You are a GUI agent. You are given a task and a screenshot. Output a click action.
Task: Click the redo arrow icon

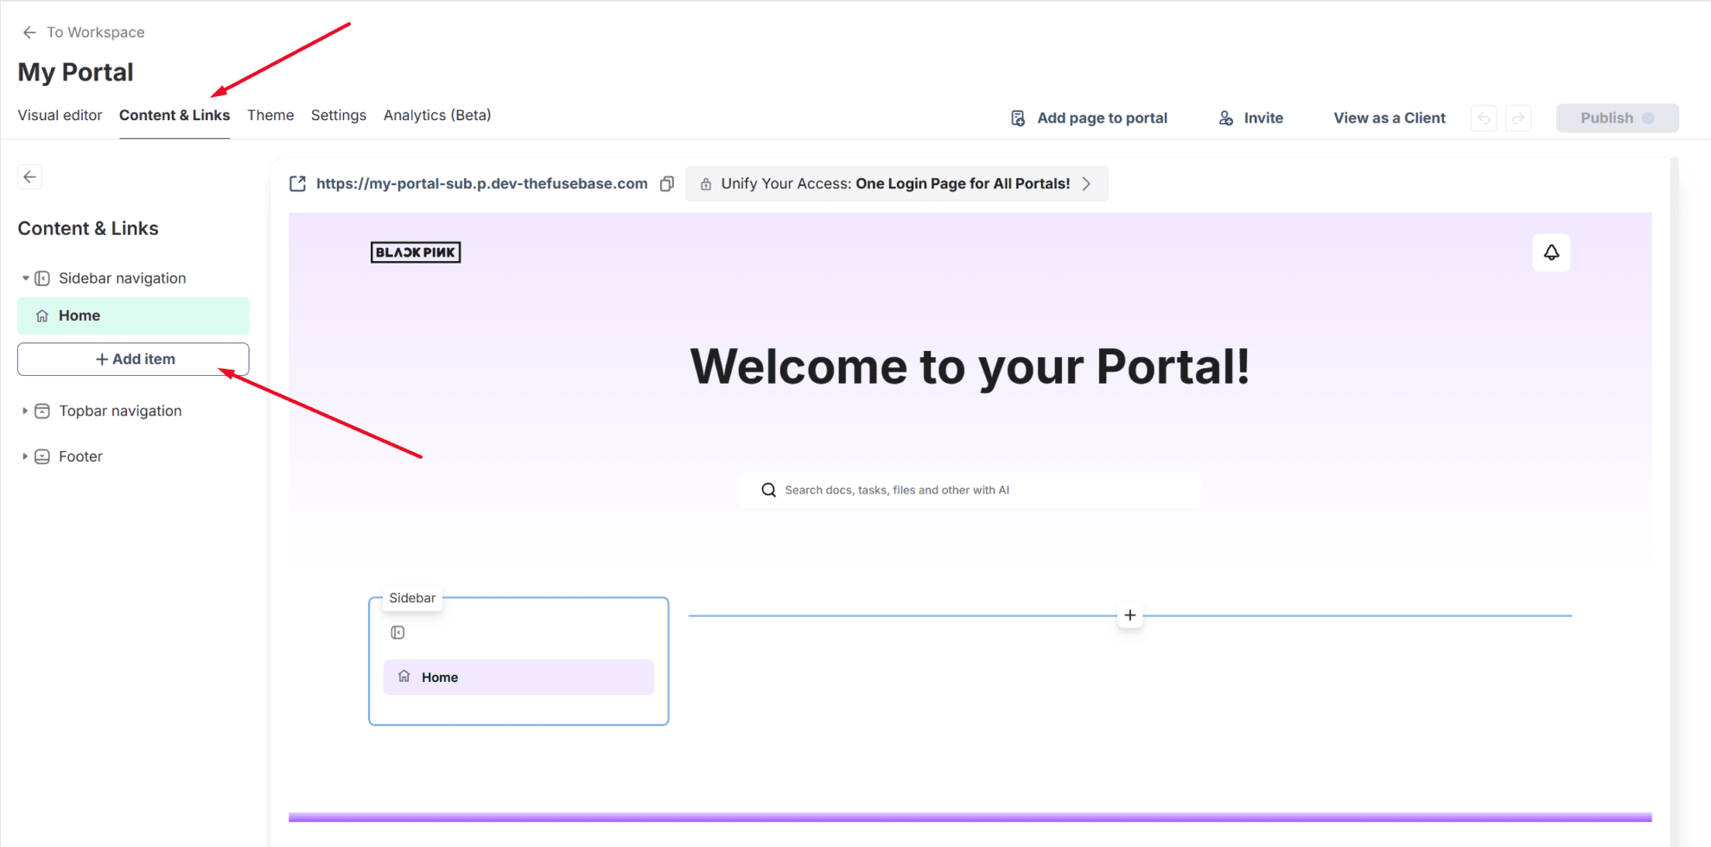pos(1518,118)
